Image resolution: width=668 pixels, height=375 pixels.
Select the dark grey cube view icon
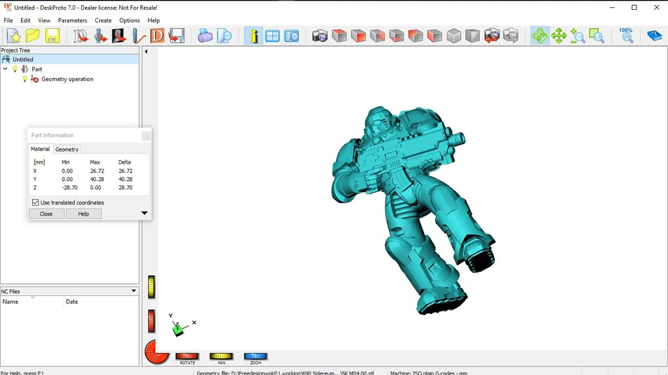(473, 36)
